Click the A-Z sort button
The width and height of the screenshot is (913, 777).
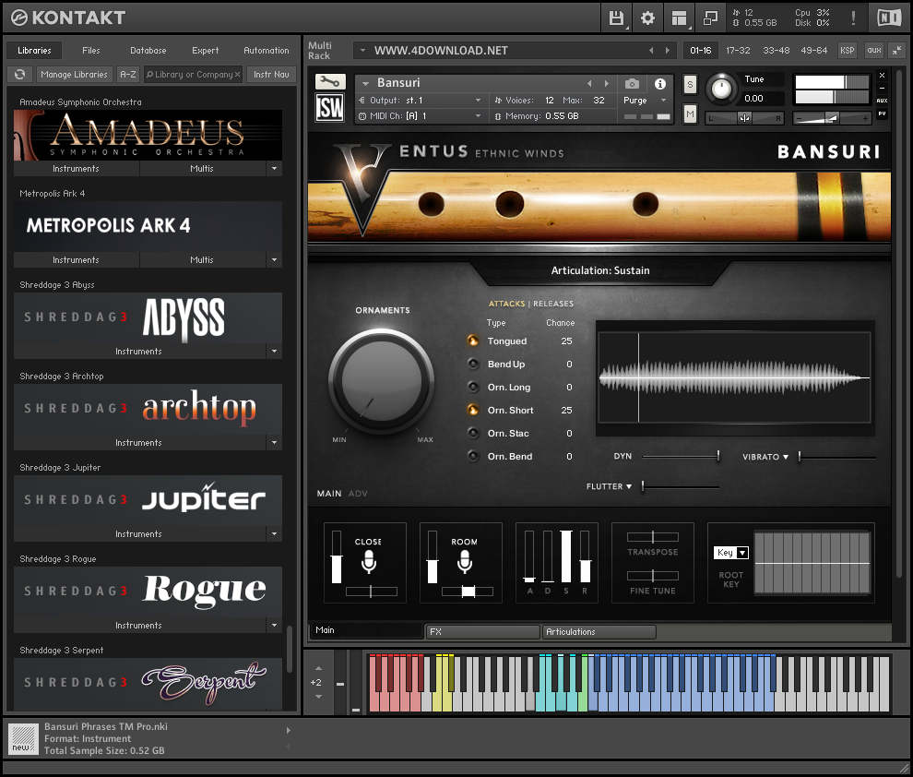click(x=127, y=75)
